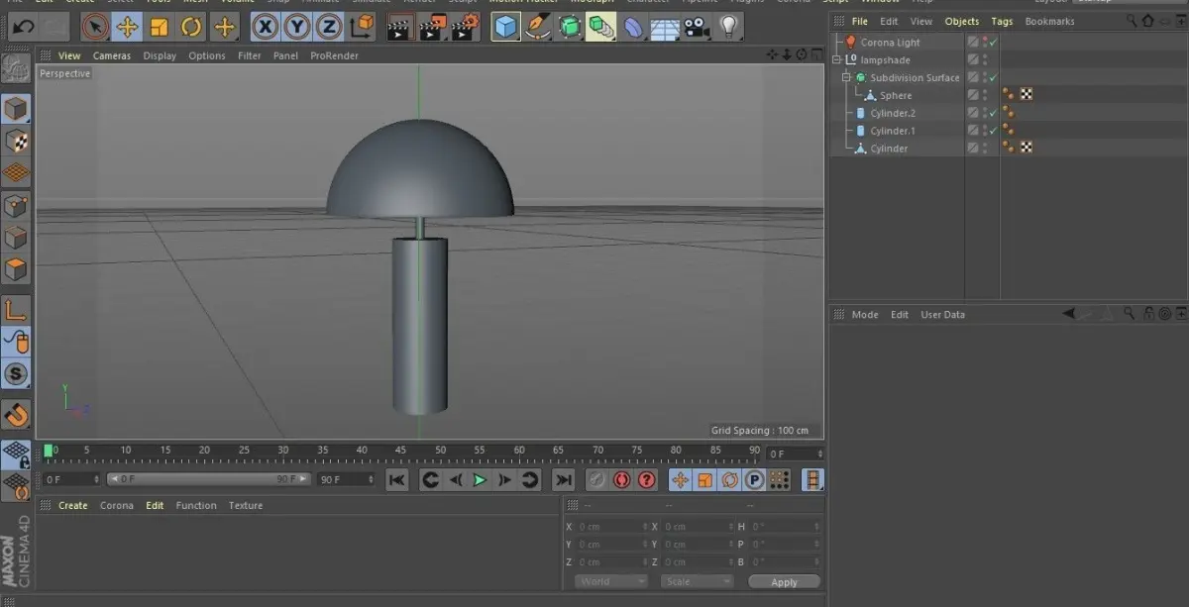This screenshot has height=607, width=1189.
Task: Collapse the Subdivision Surface object
Action: pyautogui.click(x=847, y=77)
